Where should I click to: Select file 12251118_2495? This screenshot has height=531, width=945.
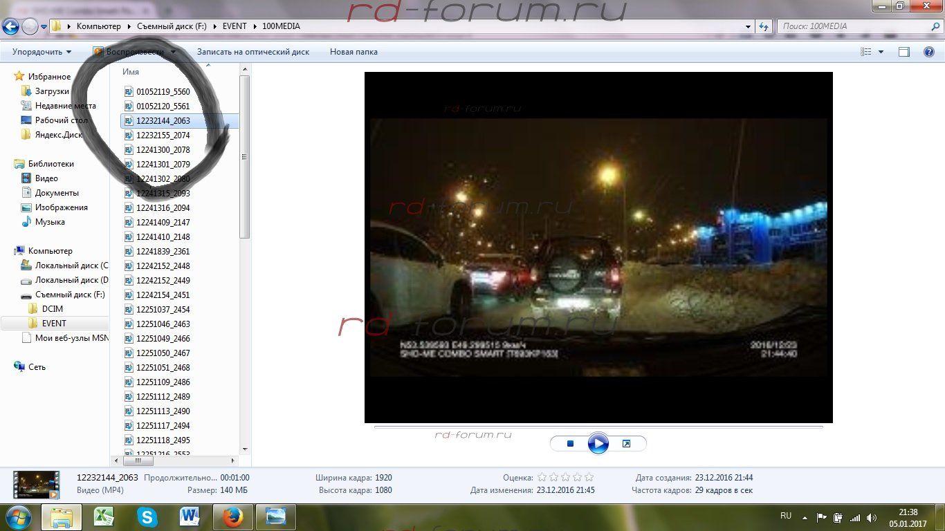point(163,440)
